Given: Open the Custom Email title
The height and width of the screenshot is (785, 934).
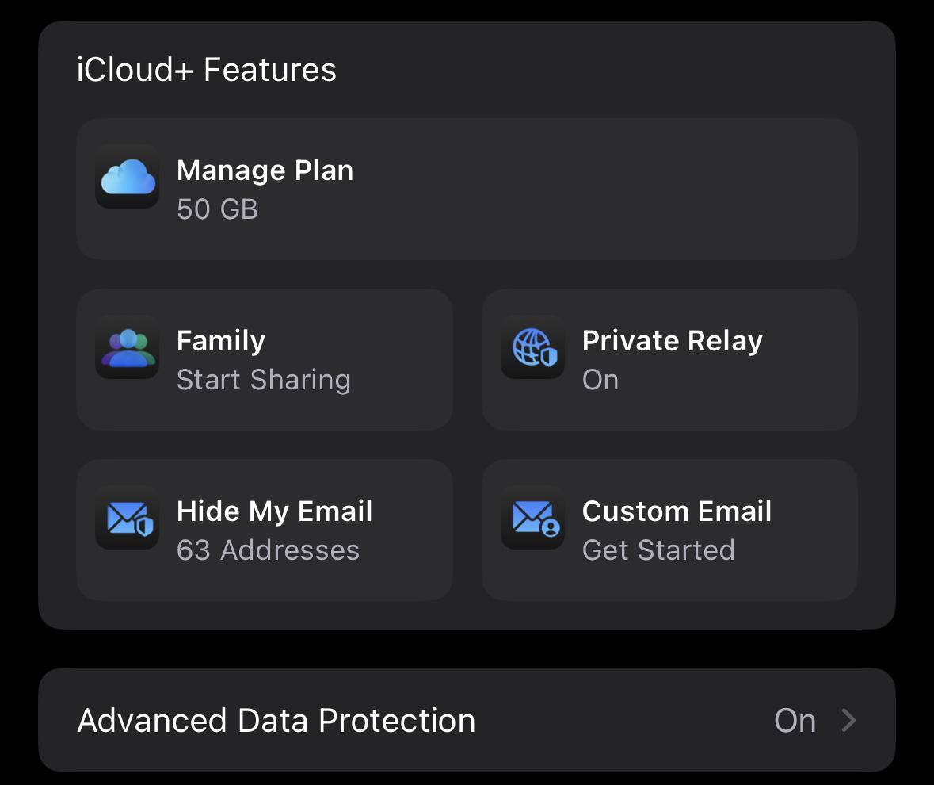Looking at the screenshot, I should (x=677, y=511).
